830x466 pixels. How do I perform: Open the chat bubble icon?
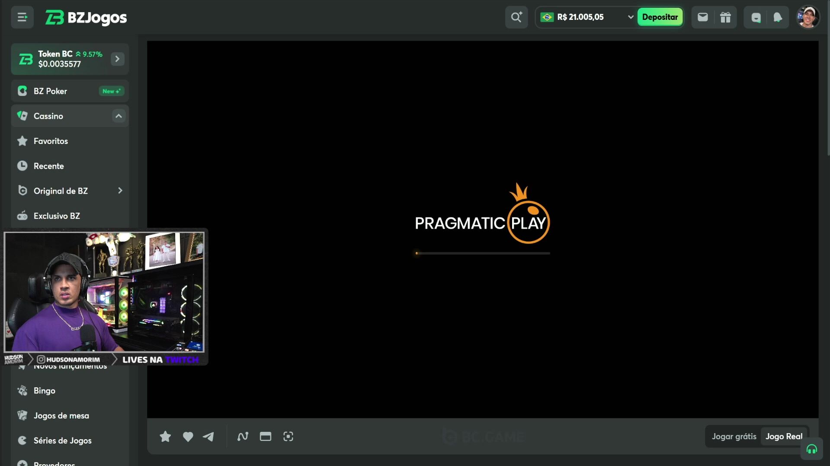click(x=756, y=17)
